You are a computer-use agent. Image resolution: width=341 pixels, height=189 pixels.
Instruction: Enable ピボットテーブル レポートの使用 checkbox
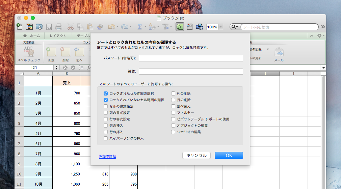[x=173, y=119]
